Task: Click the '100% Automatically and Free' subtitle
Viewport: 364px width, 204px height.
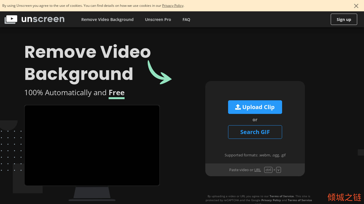Action: tap(75, 93)
